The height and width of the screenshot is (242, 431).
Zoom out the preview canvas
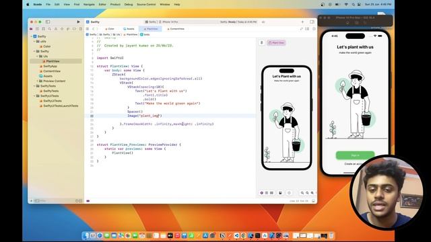point(302,193)
